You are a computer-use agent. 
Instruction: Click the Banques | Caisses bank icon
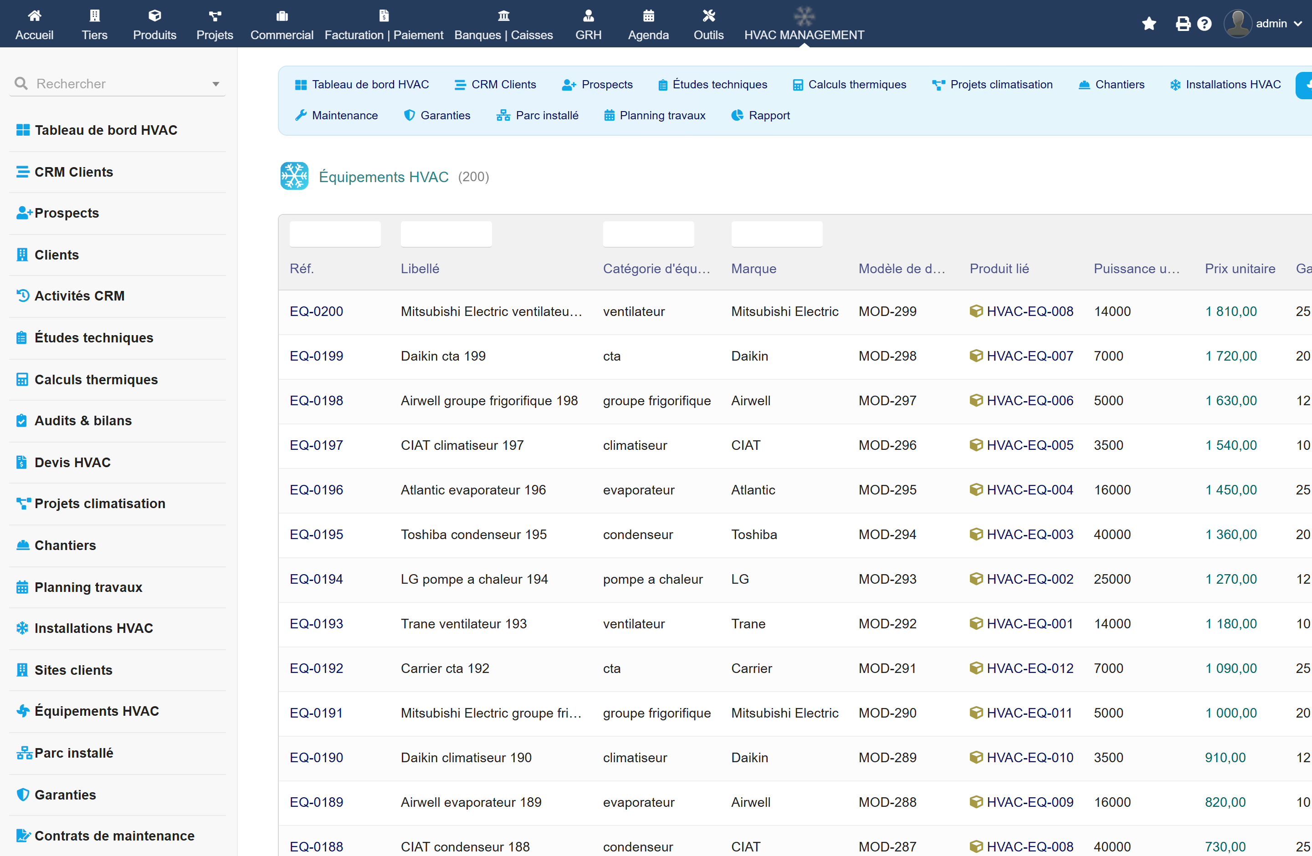click(503, 15)
